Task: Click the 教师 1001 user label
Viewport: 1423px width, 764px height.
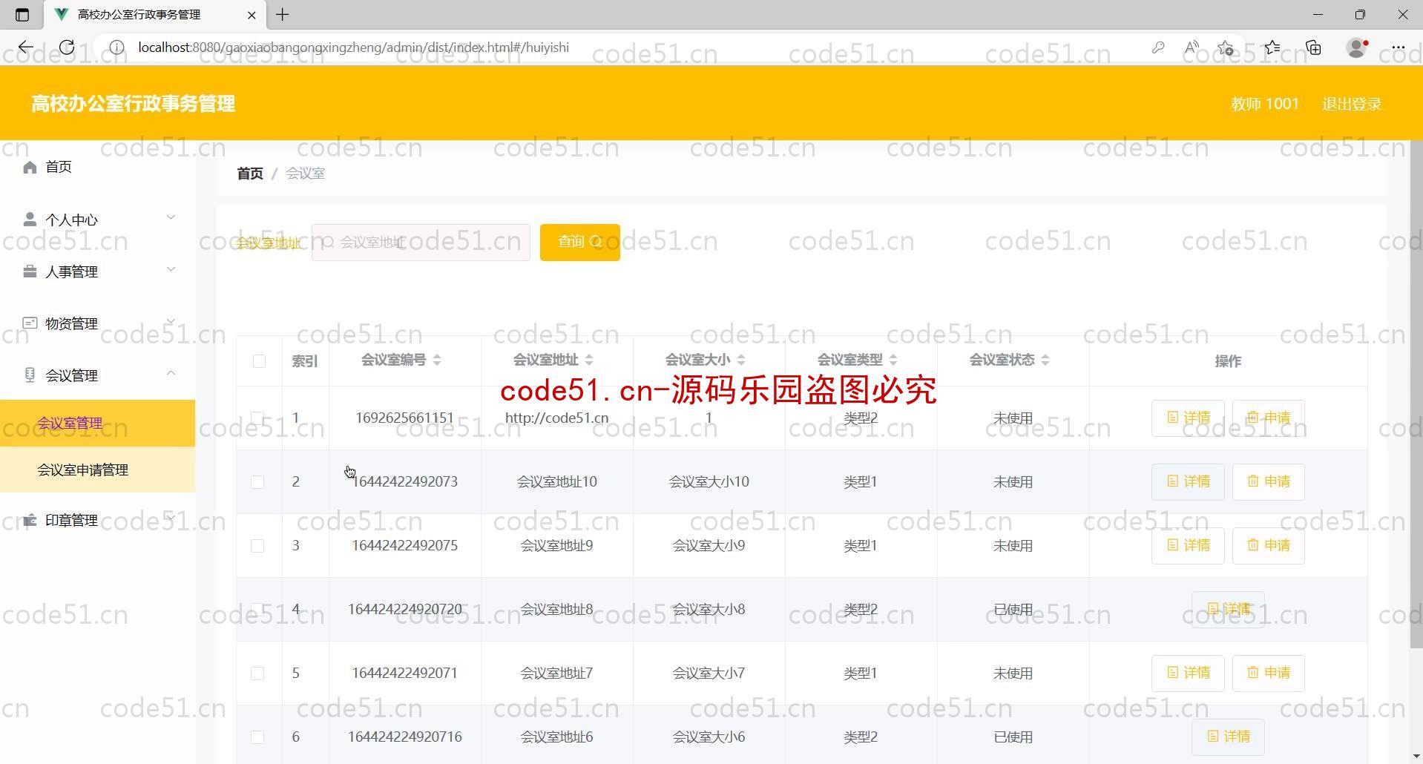Action: click(x=1264, y=104)
